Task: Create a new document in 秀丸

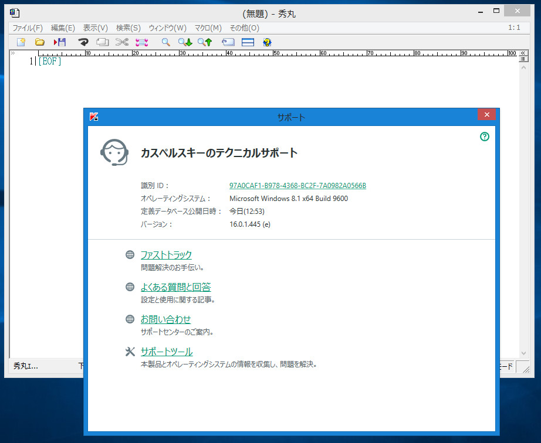Action: [22, 42]
